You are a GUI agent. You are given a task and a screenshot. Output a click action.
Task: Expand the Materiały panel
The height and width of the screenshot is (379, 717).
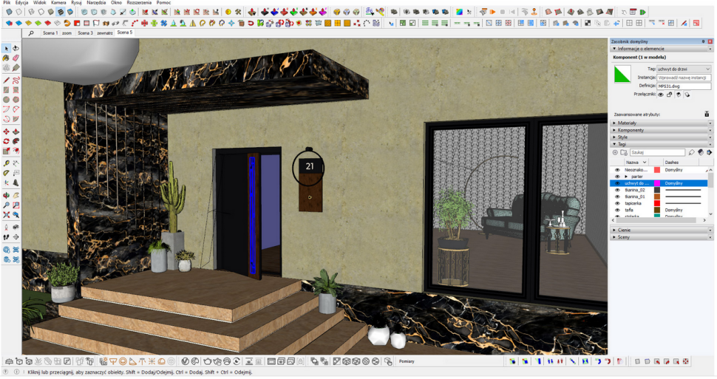(x=628, y=123)
